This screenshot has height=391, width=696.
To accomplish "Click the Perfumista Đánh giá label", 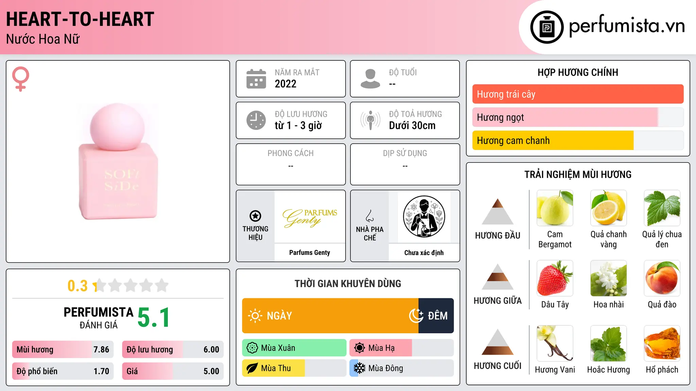I will pos(99,318).
